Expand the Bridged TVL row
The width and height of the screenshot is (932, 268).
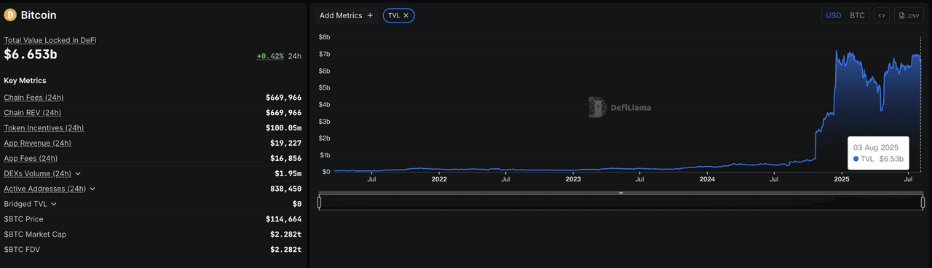[x=53, y=204]
